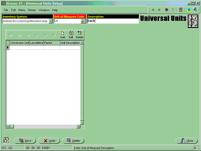Open the File menu
Viewport: 201px width, 151px height.
6,10
